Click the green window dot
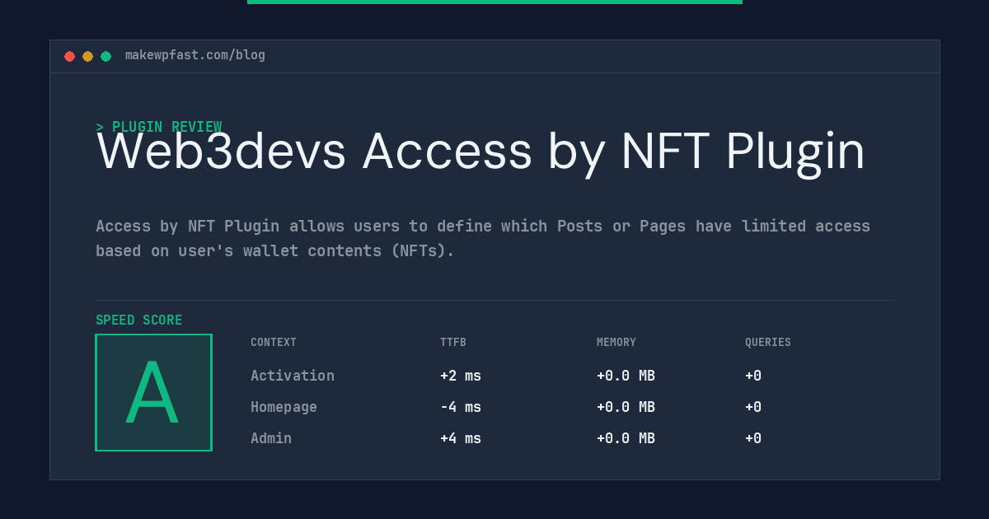The width and height of the screenshot is (989, 519). pos(105,56)
